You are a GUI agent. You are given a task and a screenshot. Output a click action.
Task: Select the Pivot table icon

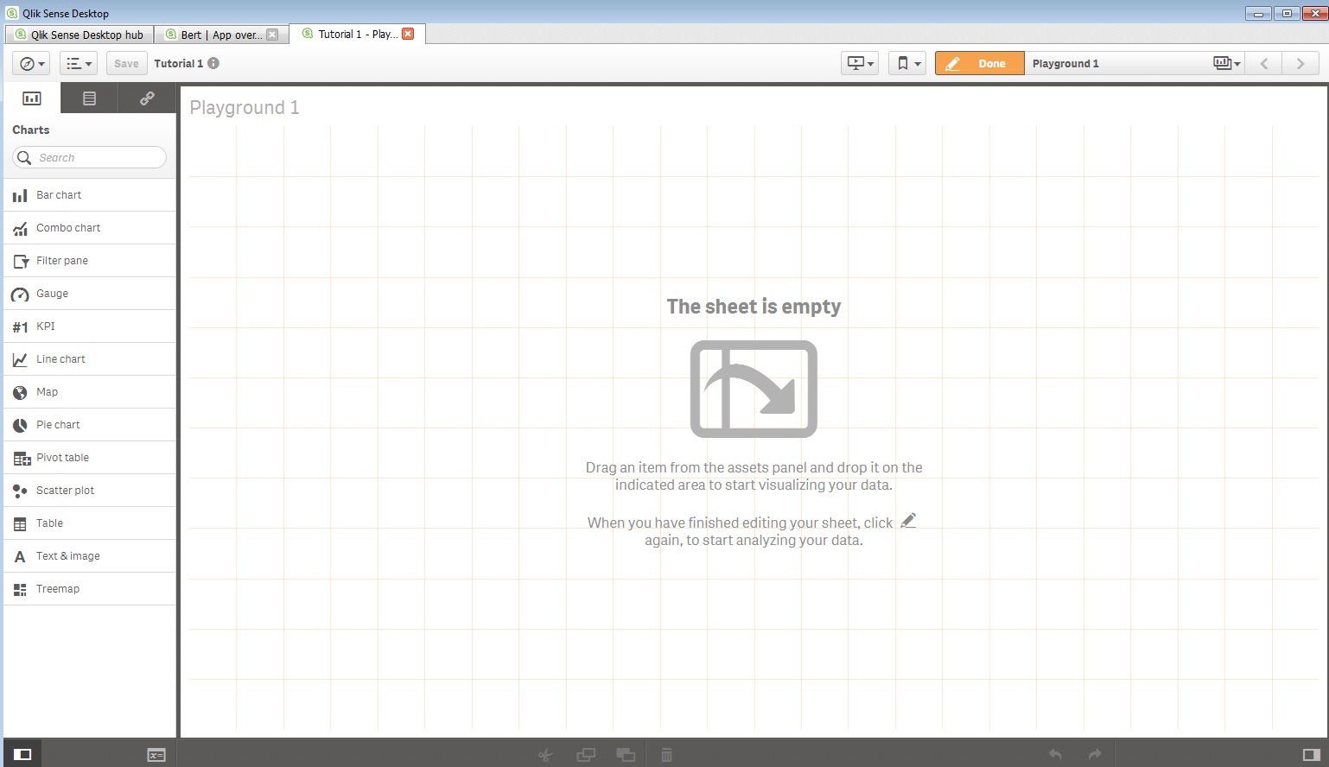pos(22,459)
